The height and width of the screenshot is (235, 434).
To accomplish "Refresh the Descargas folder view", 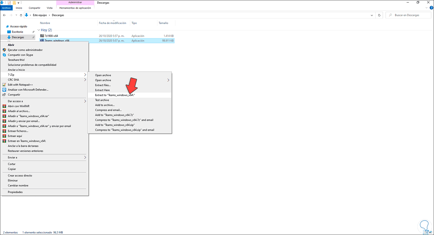I will pos(379,15).
